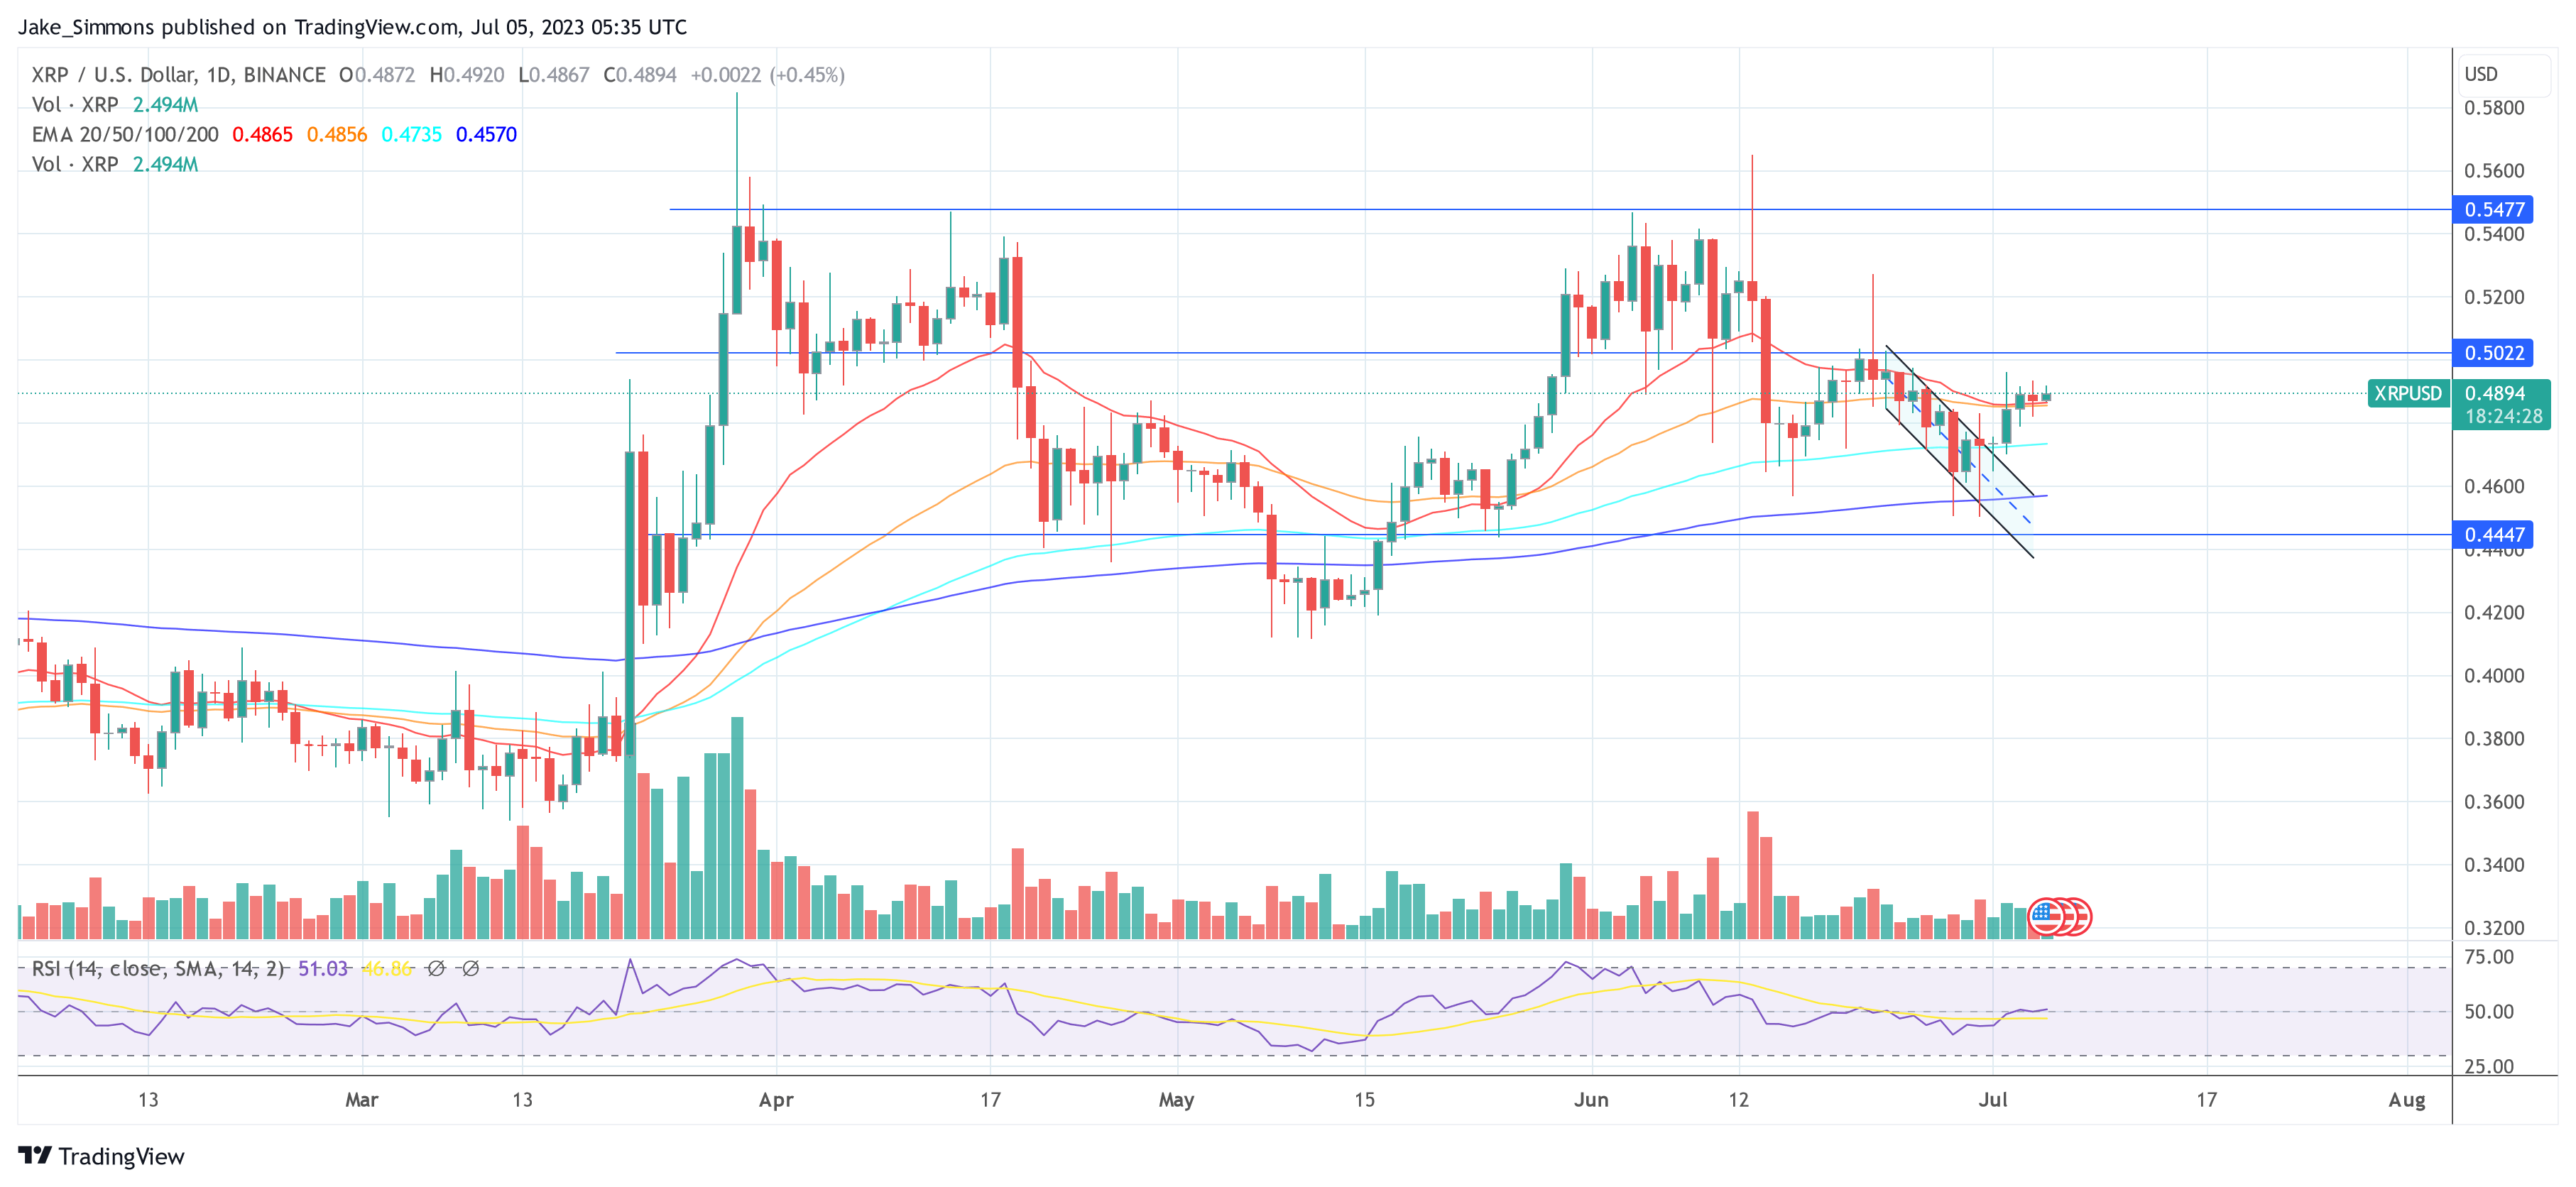
Task: Click the current price 0.4894 axis label
Action: tap(2494, 393)
